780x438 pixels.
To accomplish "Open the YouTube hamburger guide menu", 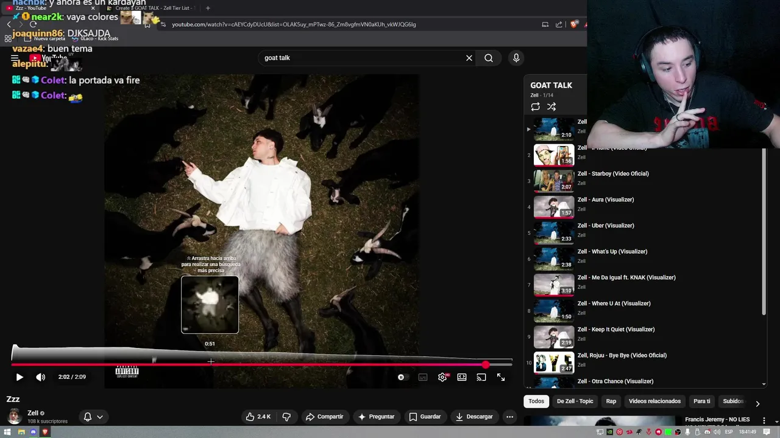I will [x=15, y=58].
